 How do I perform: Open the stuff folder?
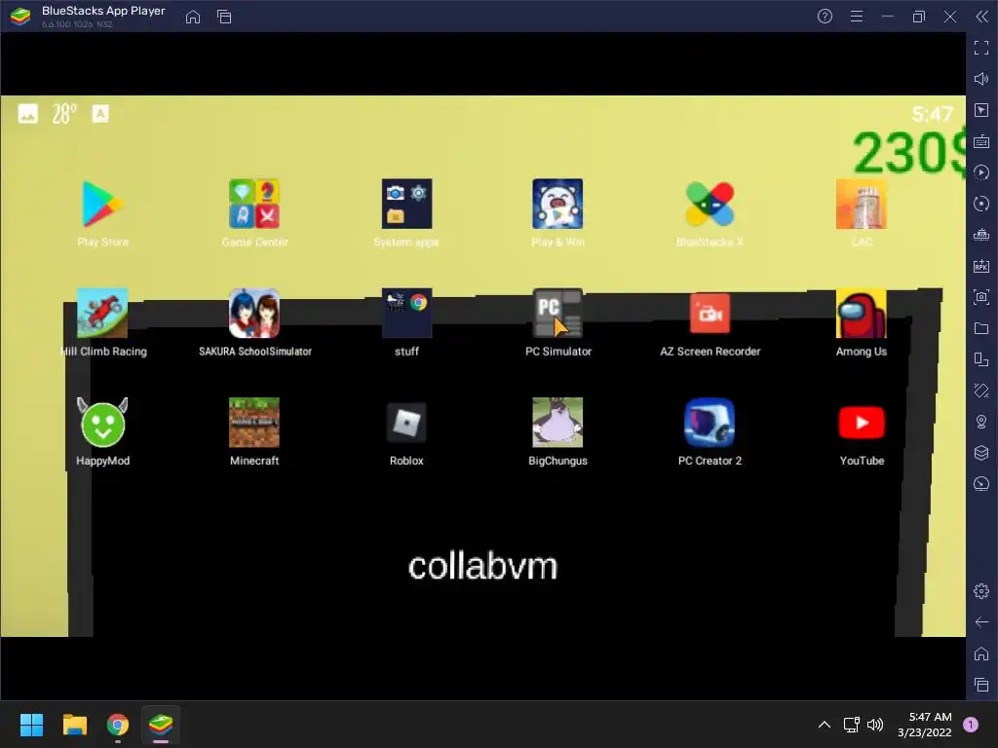[x=406, y=314]
